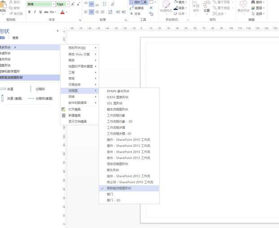The height and width of the screenshot is (228, 279).
Task: Toggle the center text horizontally button
Action: click(x=91, y=12)
